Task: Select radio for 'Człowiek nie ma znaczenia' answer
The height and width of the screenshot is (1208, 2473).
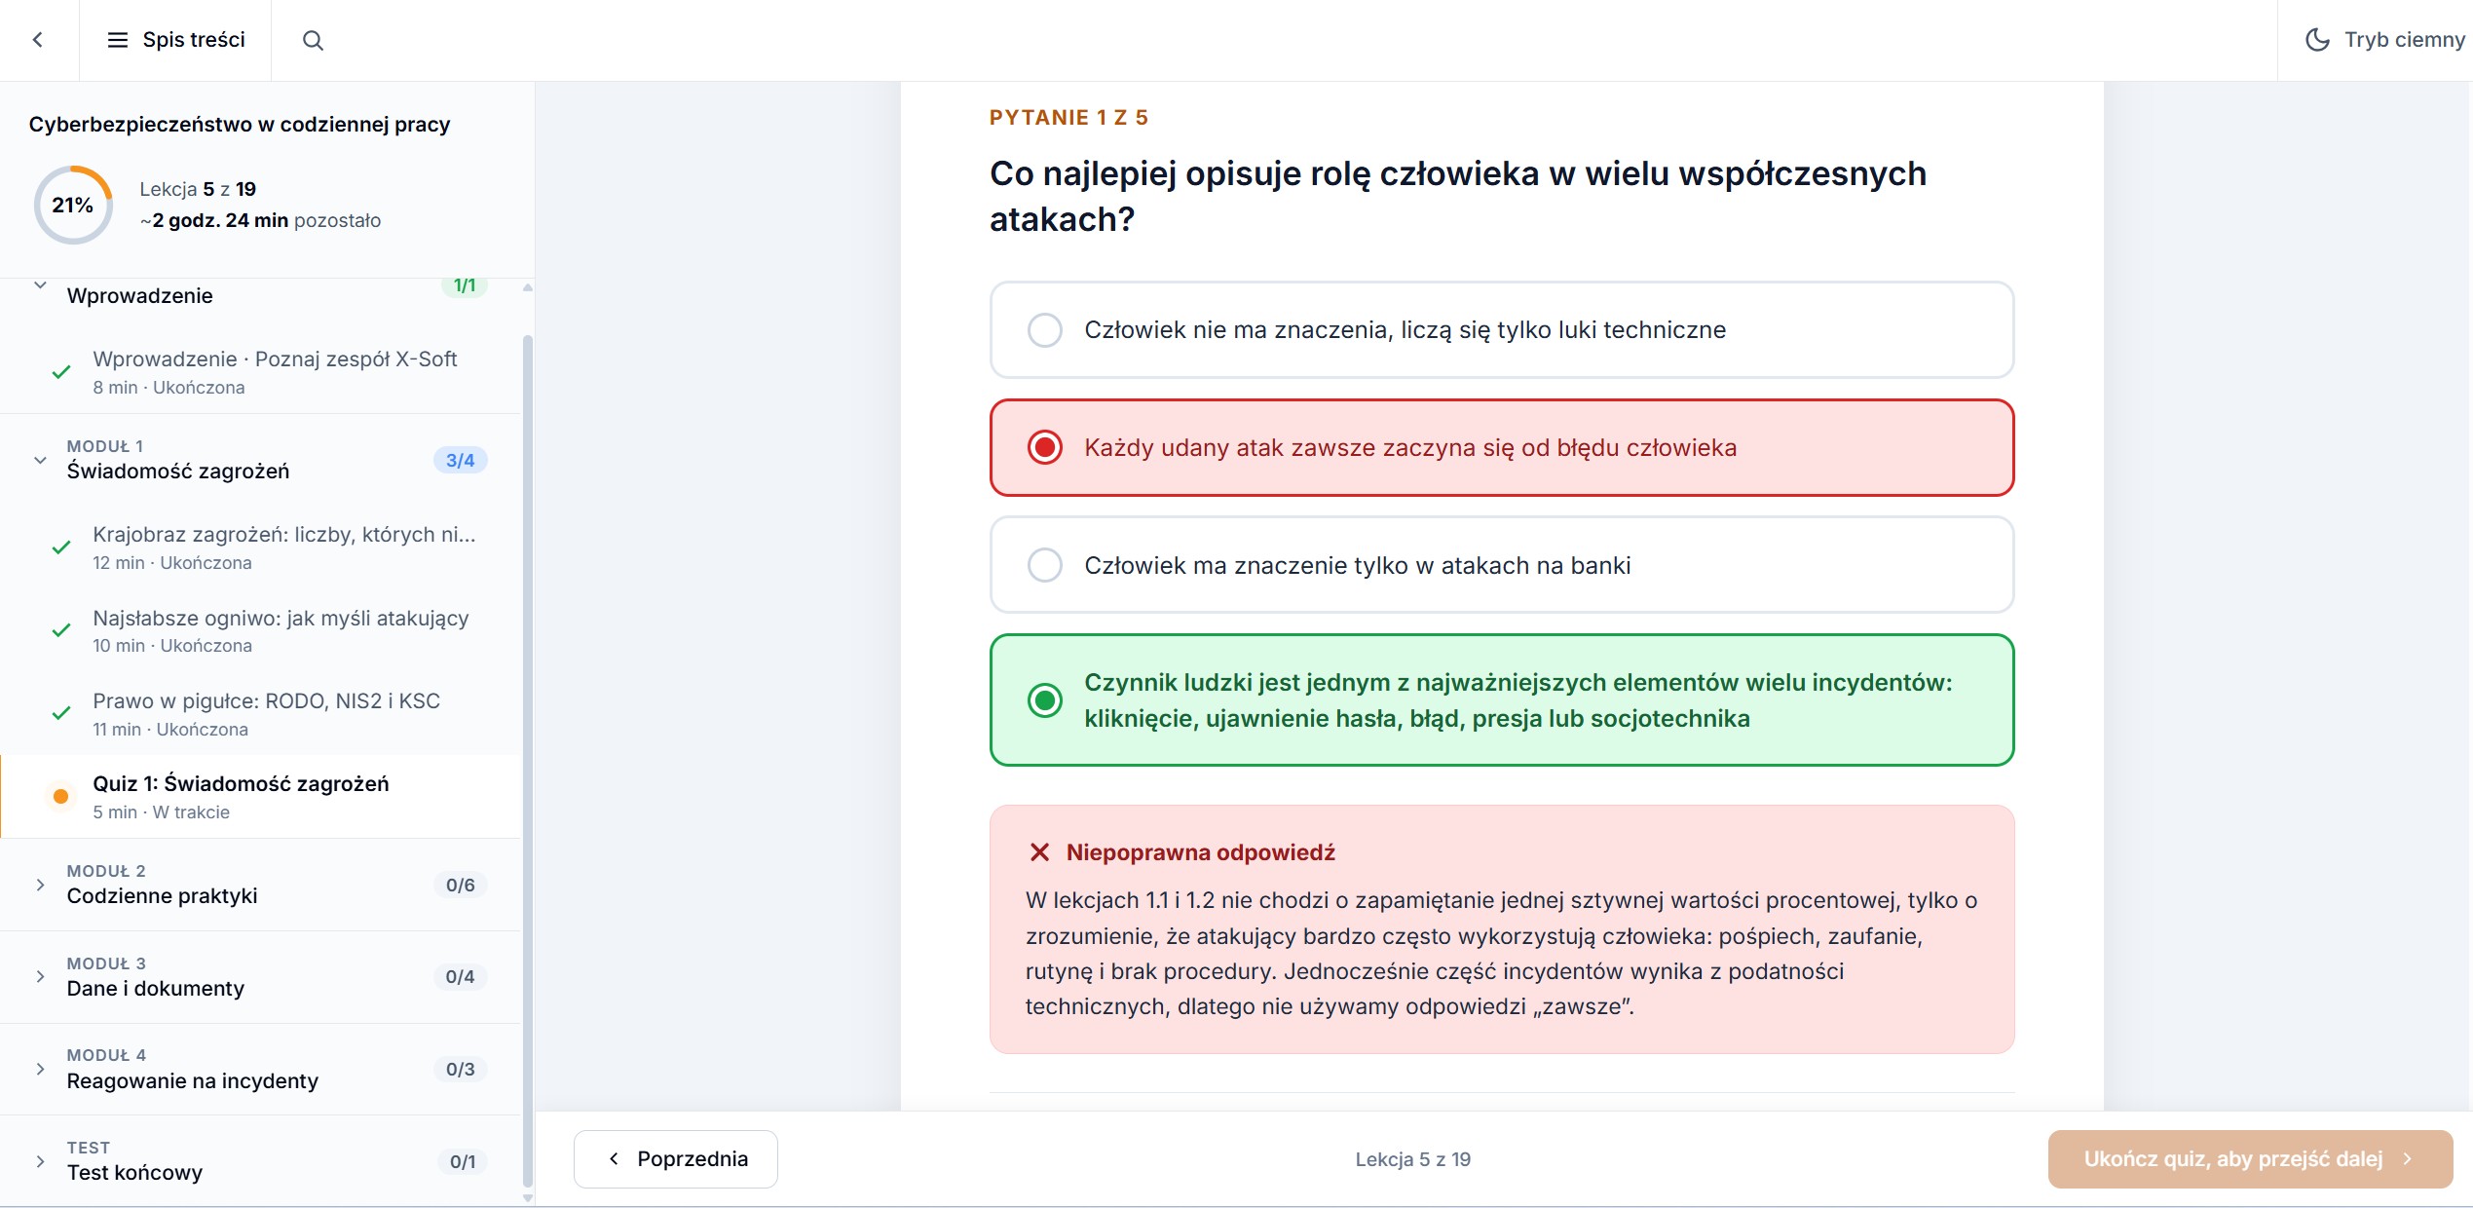Action: tap(1045, 330)
